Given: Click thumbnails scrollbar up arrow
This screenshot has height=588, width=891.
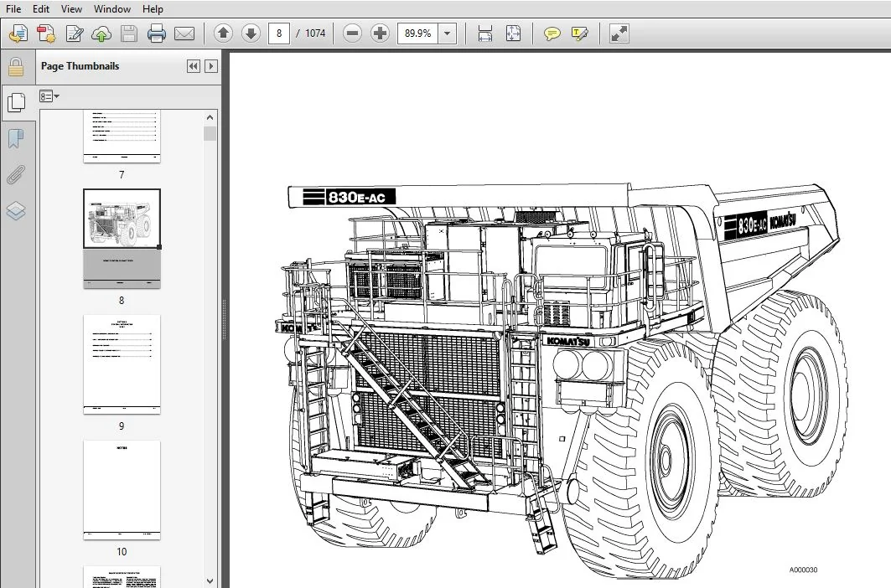Looking at the screenshot, I should pos(210,117).
